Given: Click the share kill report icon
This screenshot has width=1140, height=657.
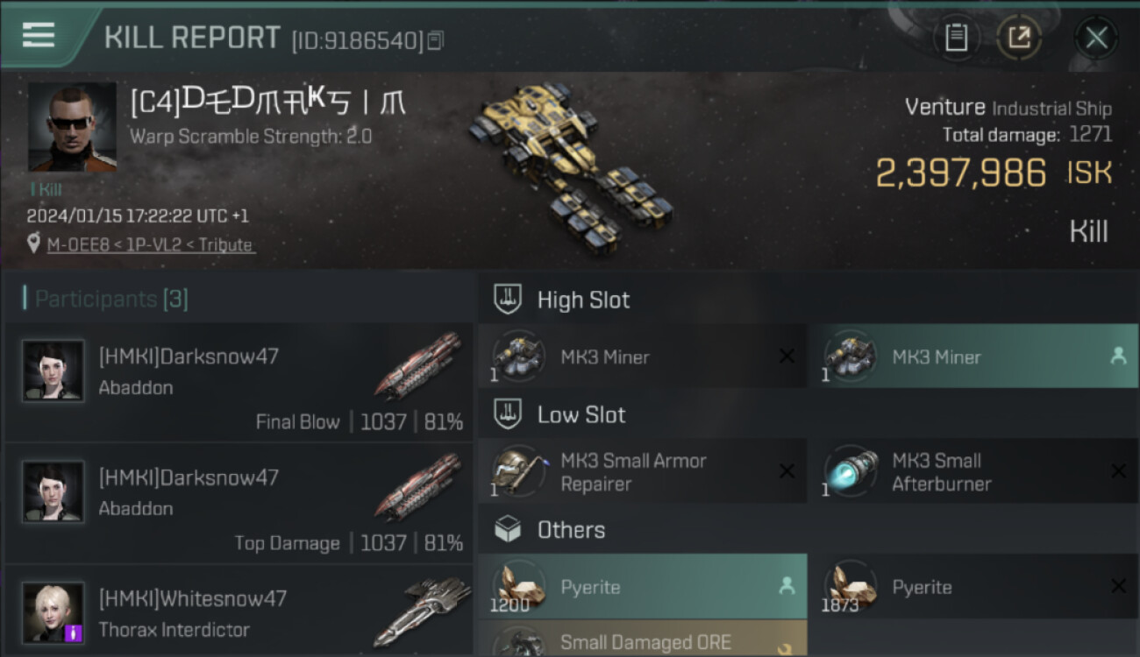Looking at the screenshot, I should tap(1019, 38).
